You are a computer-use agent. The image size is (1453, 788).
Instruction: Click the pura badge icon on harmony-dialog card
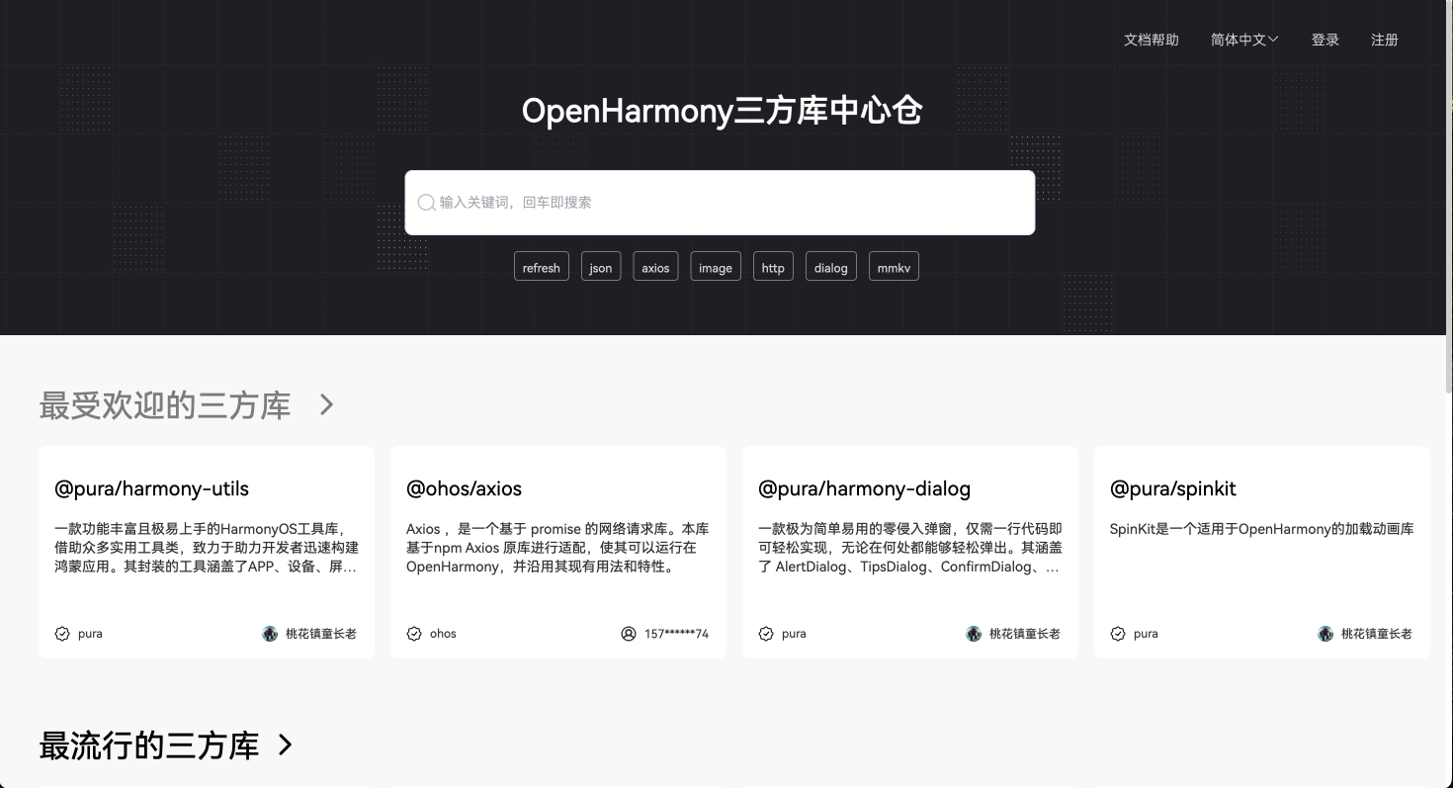point(765,634)
